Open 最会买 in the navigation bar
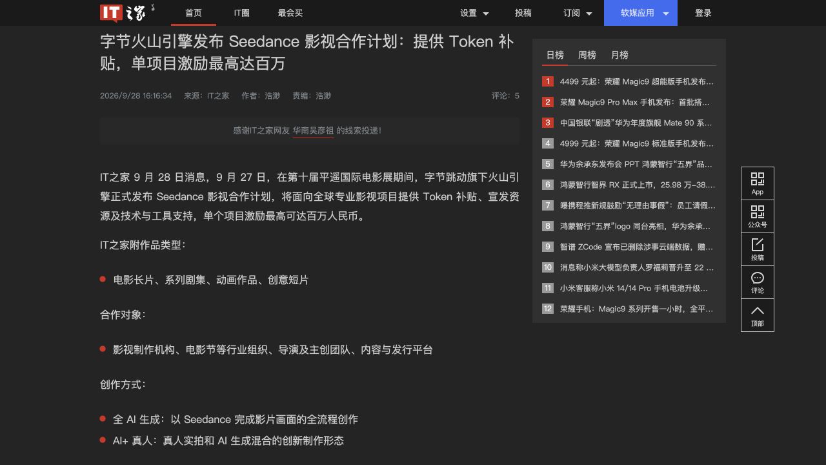The width and height of the screenshot is (826, 465). tap(290, 13)
